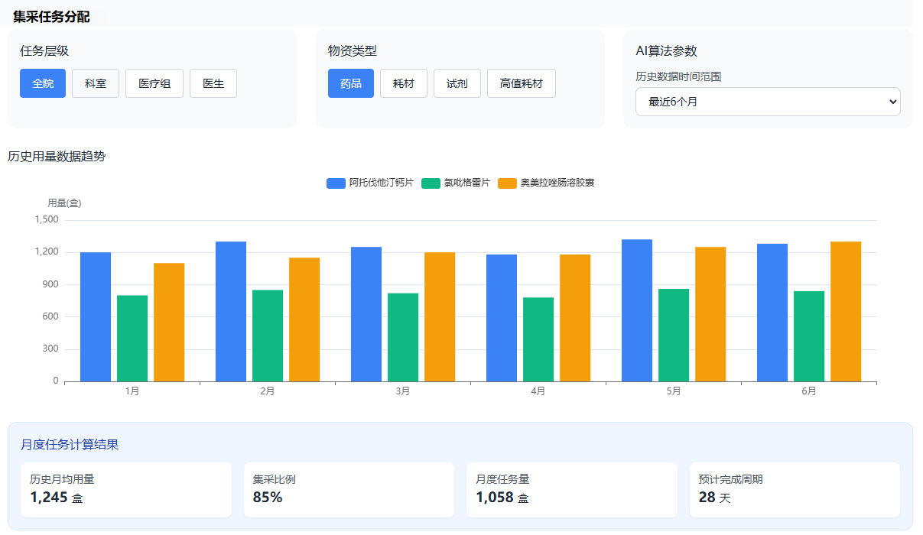
Task: Choose the 试剂 material type
Action: [x=457, y=83]
